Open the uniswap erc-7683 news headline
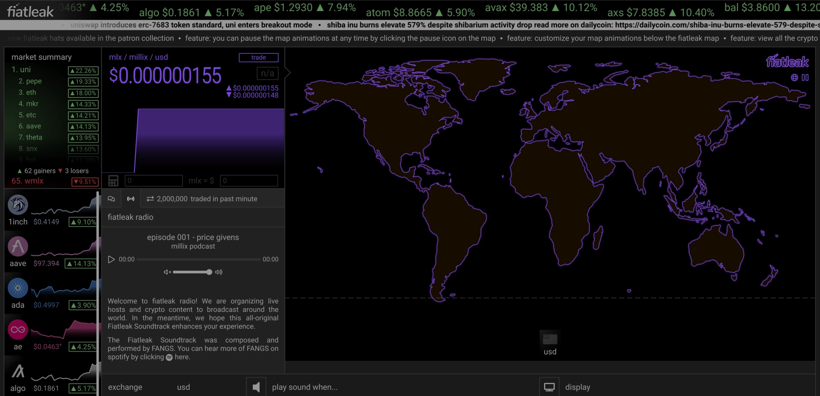 (x=191, y=25)
